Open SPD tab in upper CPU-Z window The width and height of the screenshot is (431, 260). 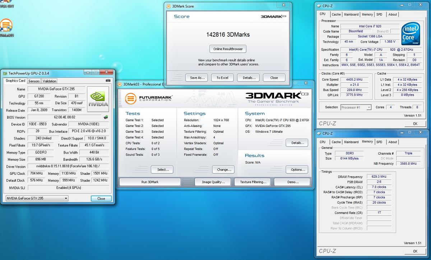click(x=379, y=14)
